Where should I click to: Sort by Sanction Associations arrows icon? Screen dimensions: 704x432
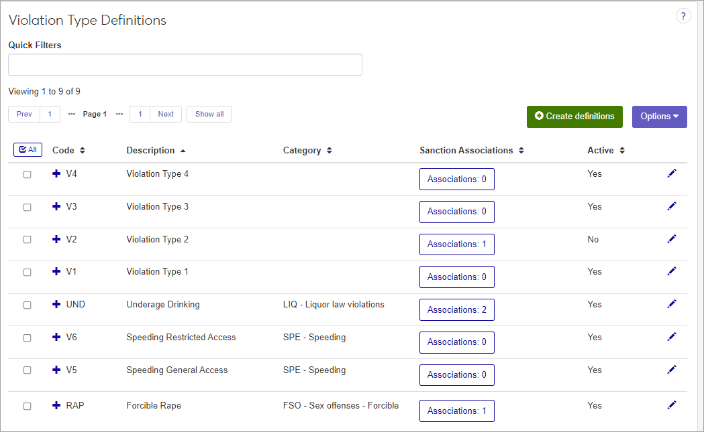coord(521,151)
